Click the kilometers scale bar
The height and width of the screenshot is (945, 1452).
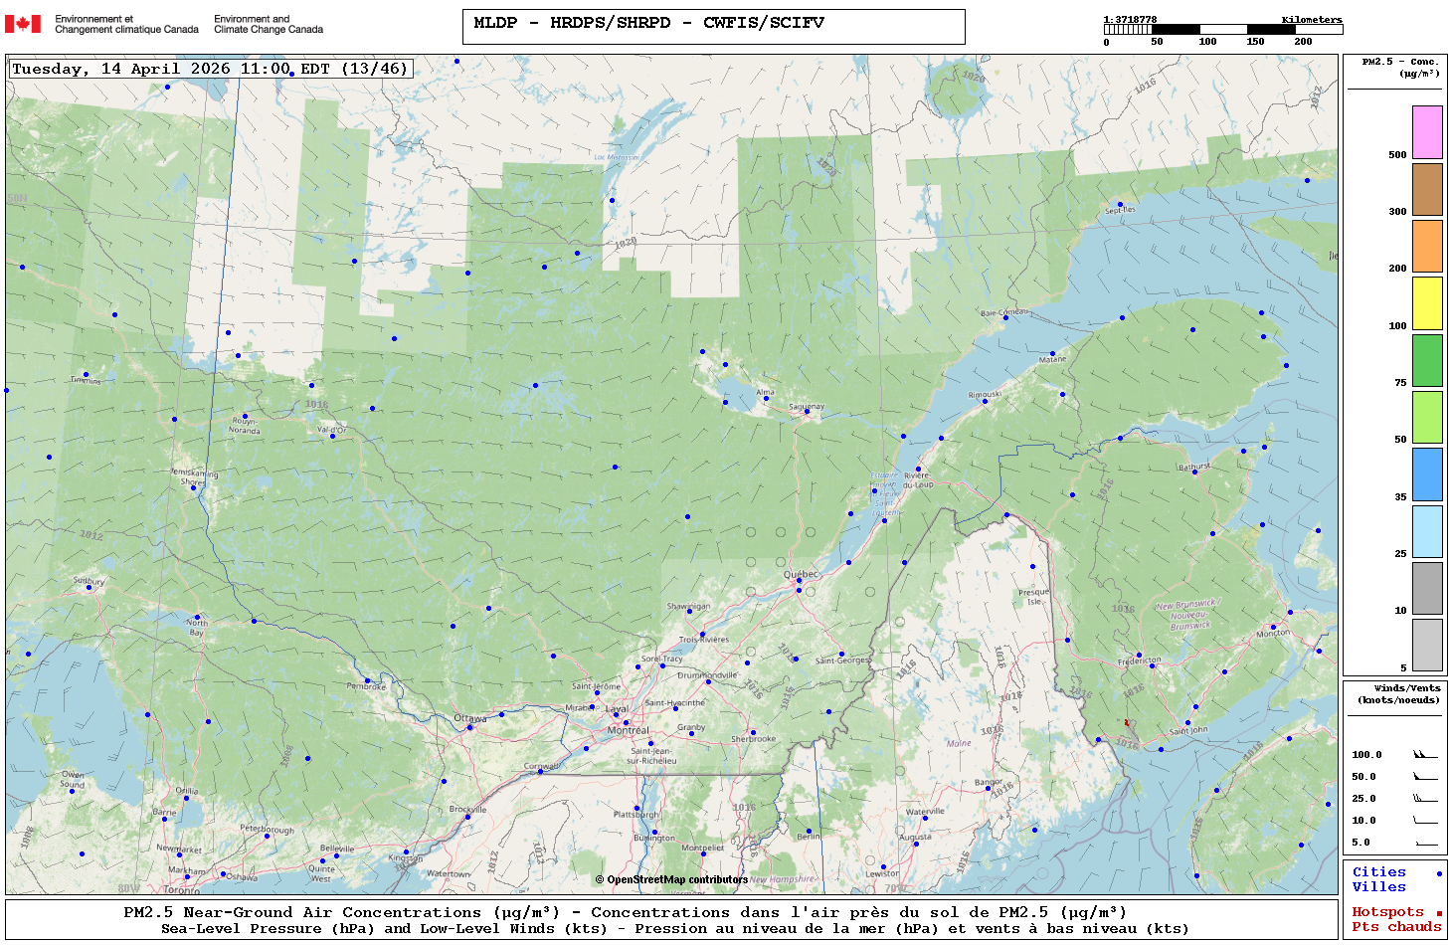coord(1222,30)
